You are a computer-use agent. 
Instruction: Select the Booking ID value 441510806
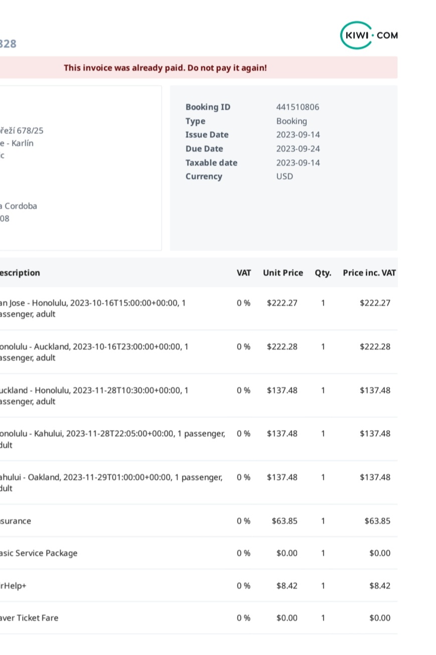pyautogui.click(x=299, y=107)
